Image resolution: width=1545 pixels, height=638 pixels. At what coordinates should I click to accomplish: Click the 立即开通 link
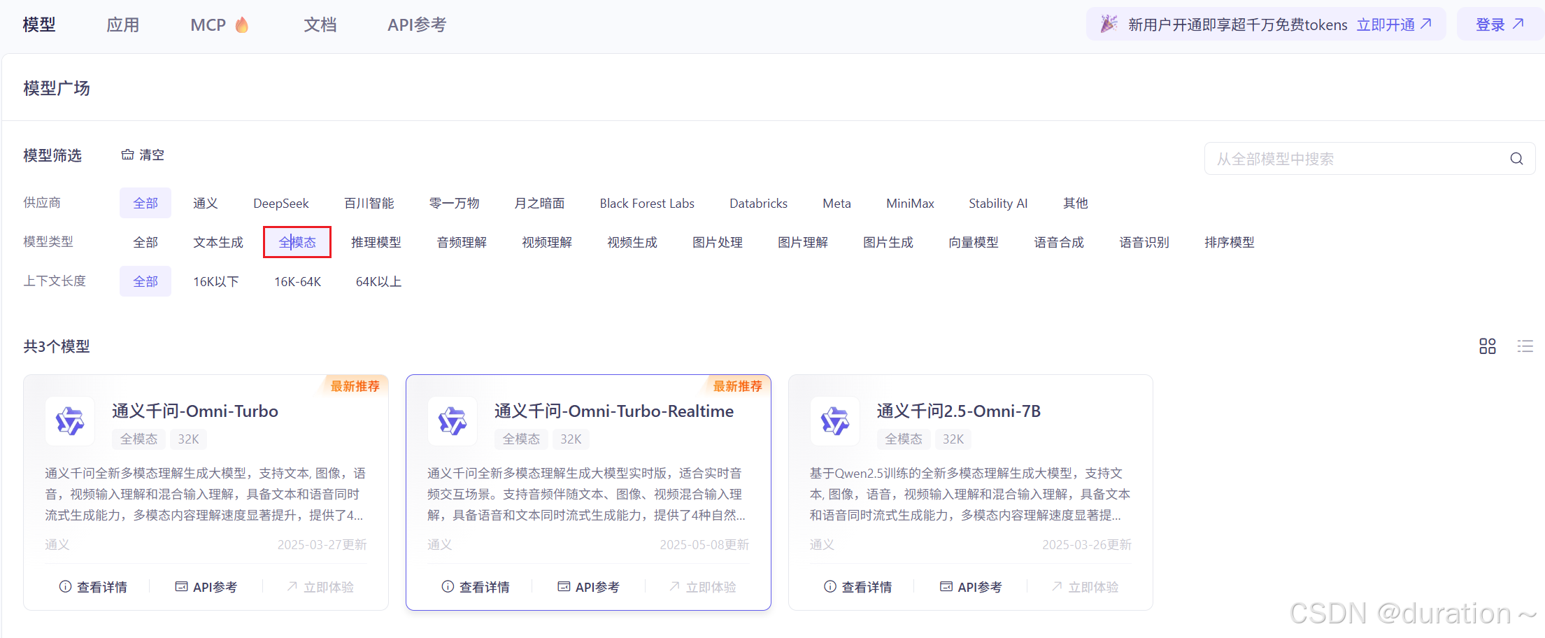1394,24
